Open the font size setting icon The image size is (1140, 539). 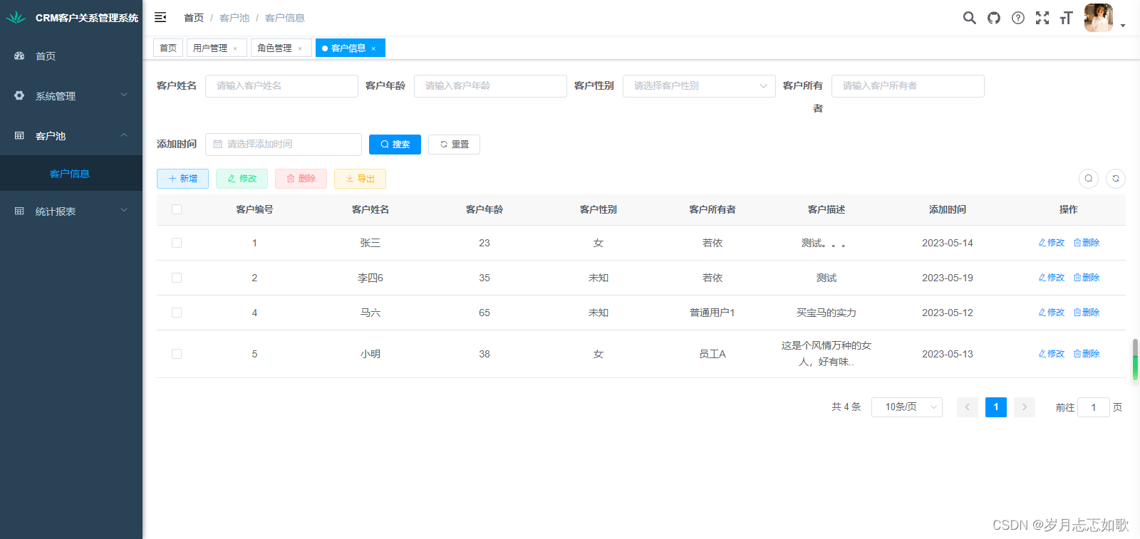click(x=1066, y=18)
